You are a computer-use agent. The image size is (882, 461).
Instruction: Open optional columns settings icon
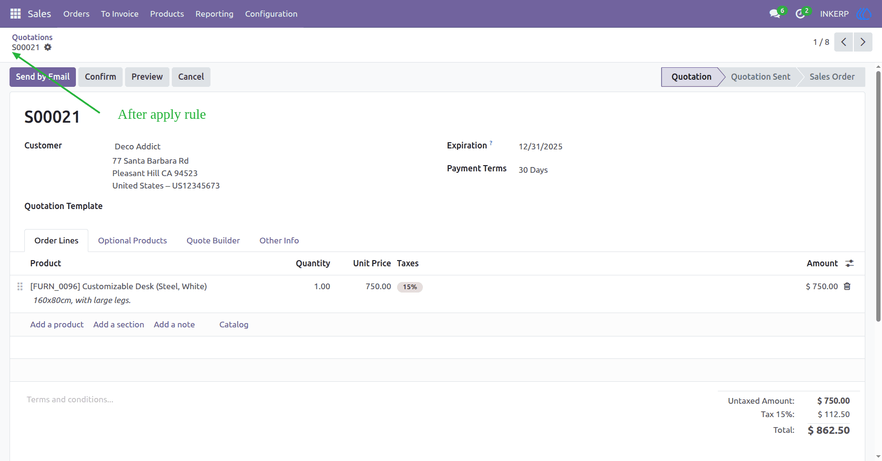click(x=850, y=263)
